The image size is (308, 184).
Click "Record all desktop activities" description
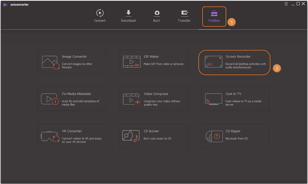coord(246,65)
